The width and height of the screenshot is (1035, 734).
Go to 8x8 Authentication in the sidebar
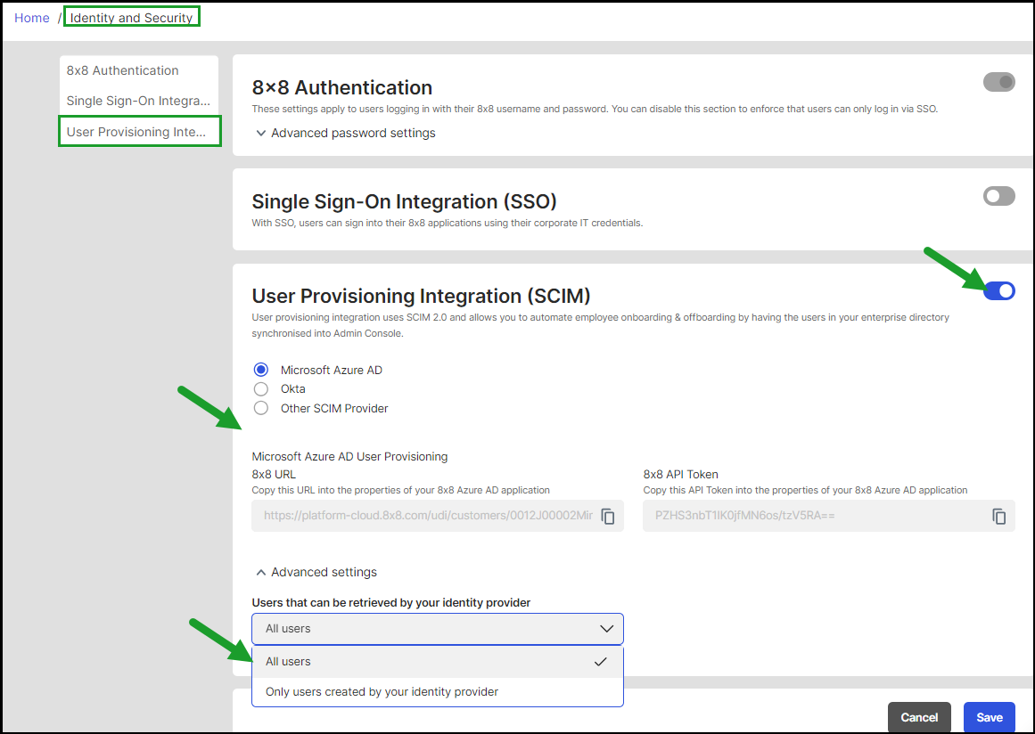[x=123, y=70]
